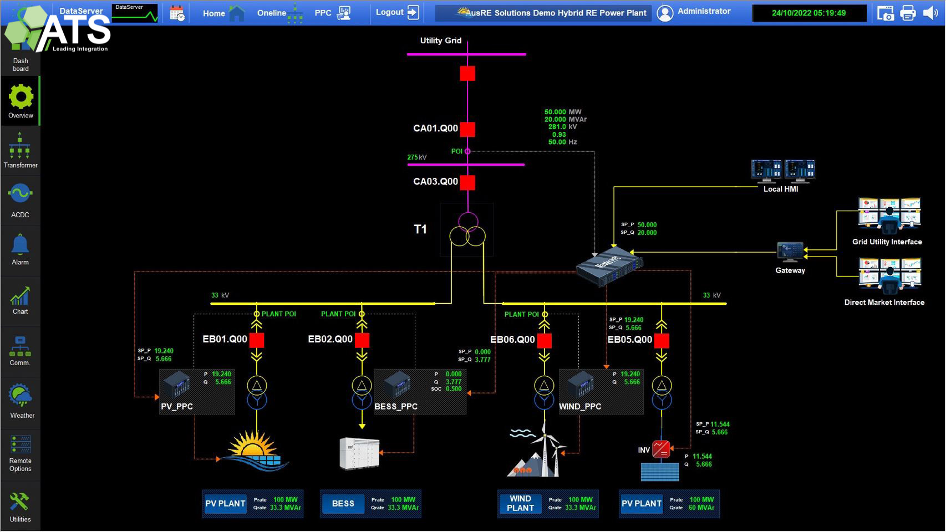
Task: Toggle the EB01.Q00 breaker switch
Action: [257, 340]
